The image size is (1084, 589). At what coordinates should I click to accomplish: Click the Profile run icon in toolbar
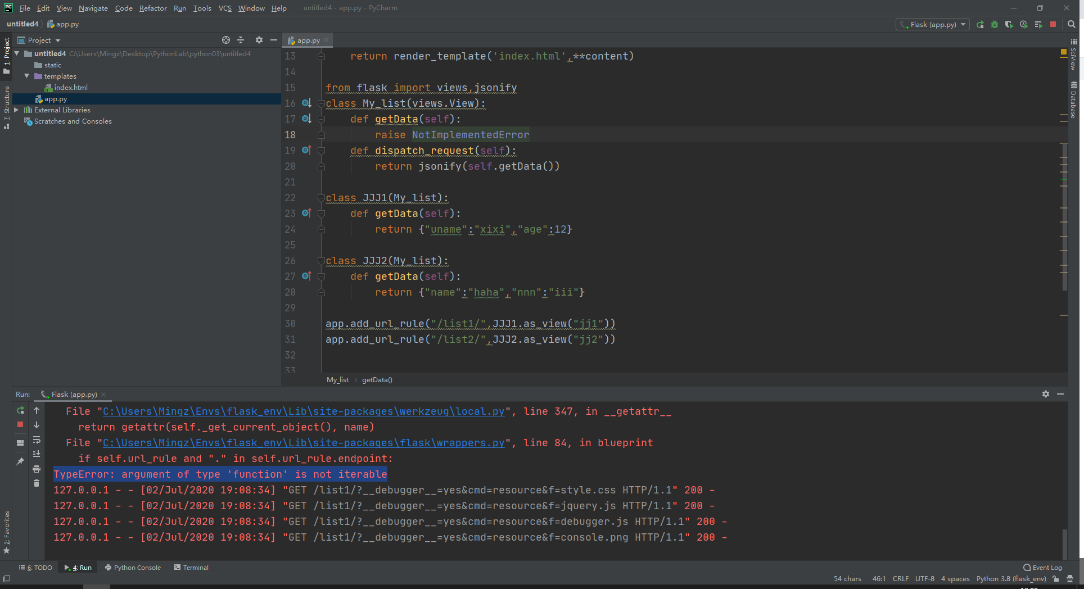1024,25
